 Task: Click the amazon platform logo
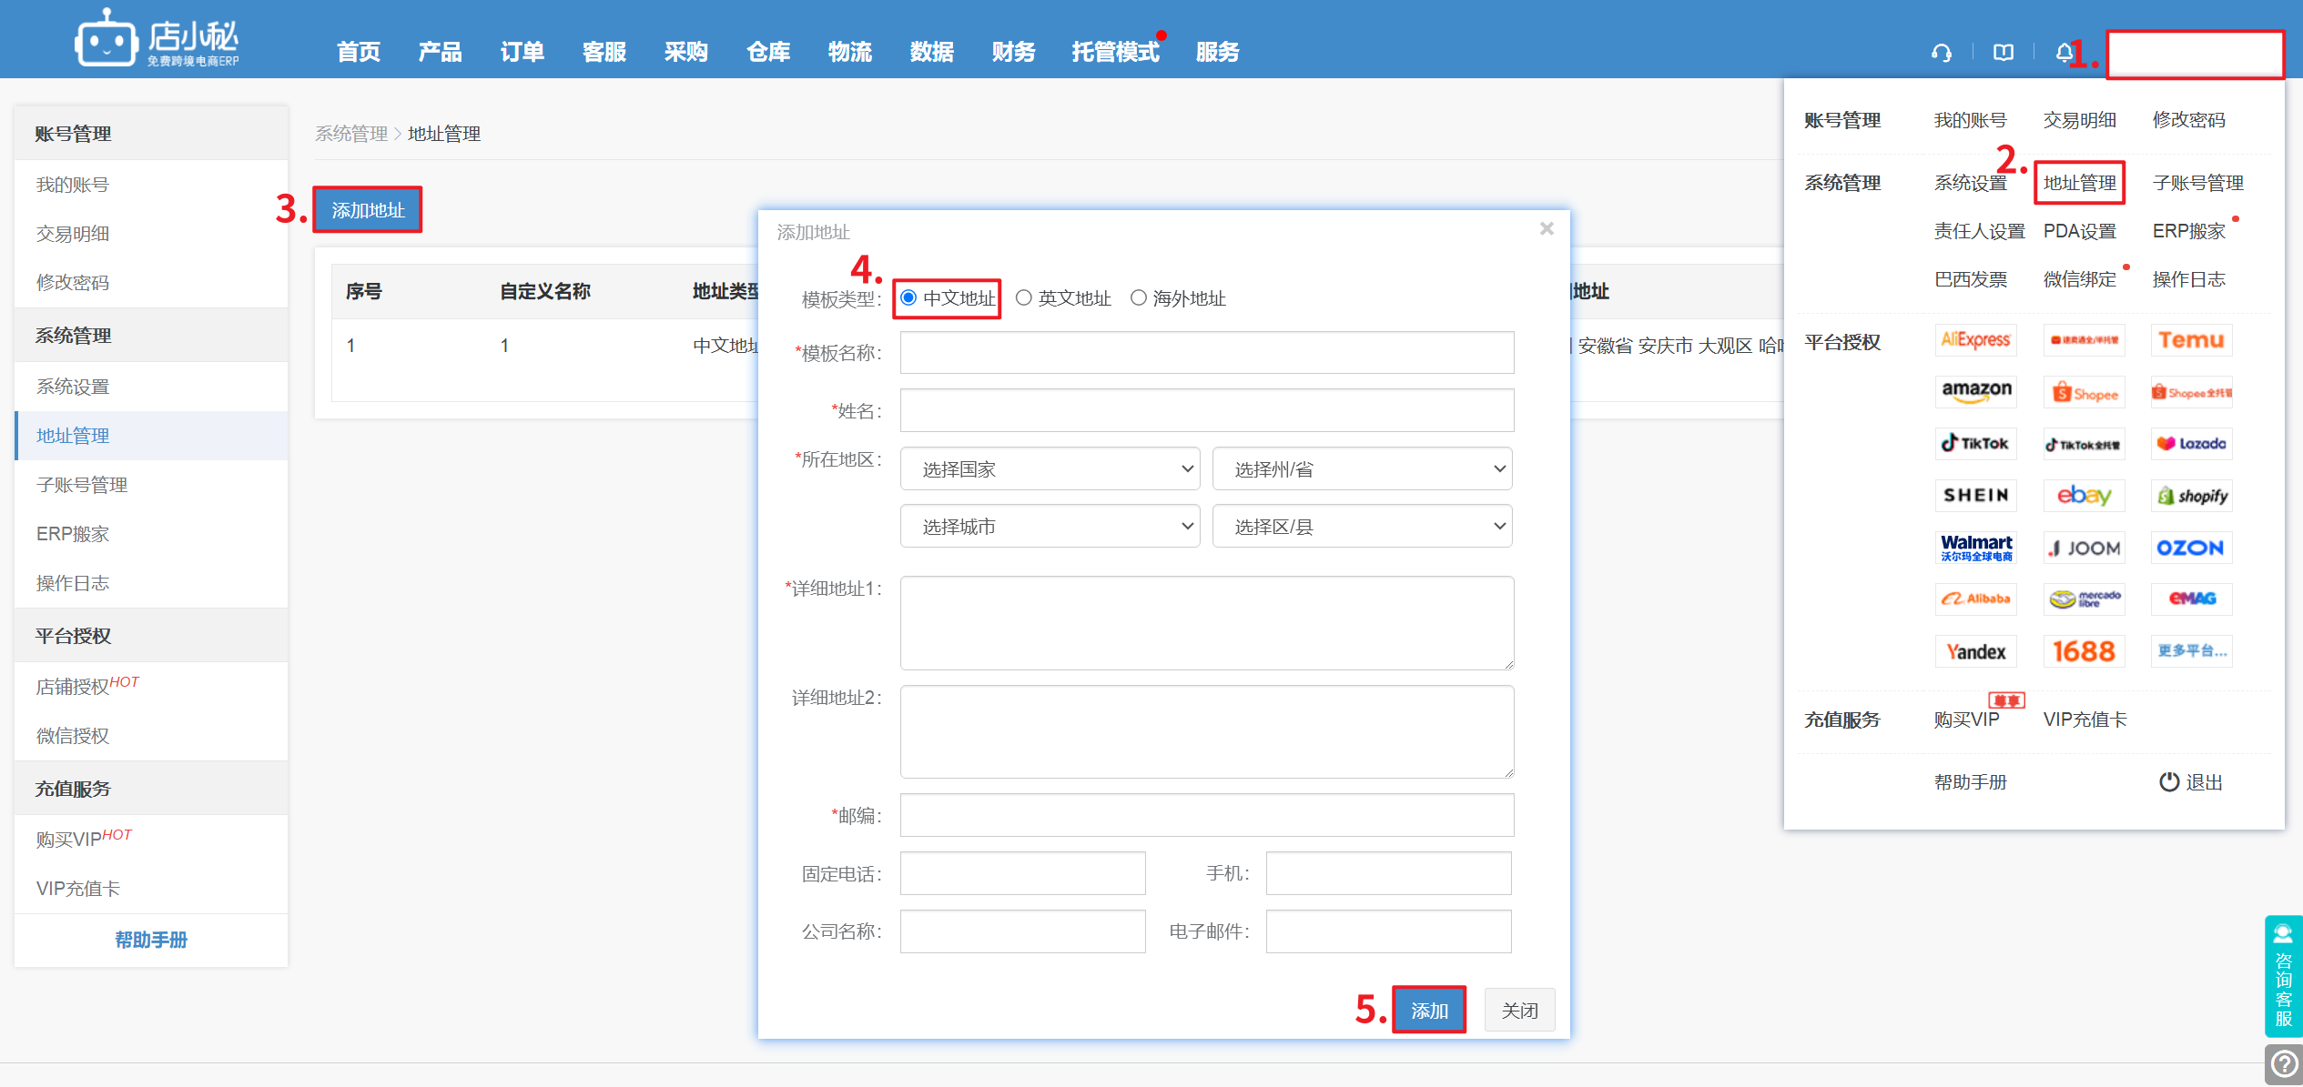coord(1975,391)
